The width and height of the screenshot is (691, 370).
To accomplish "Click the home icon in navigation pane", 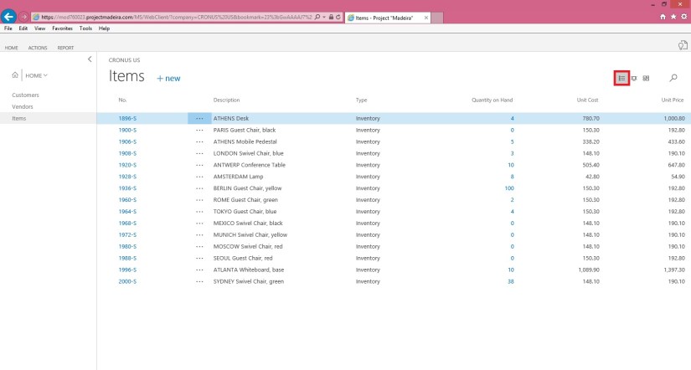I will [15, 75].
